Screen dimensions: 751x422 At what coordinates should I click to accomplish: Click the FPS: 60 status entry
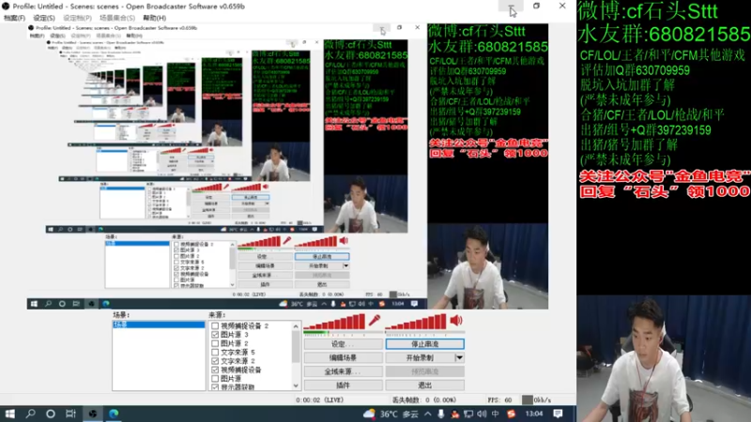pyautogui.click(x=500, y=400)
